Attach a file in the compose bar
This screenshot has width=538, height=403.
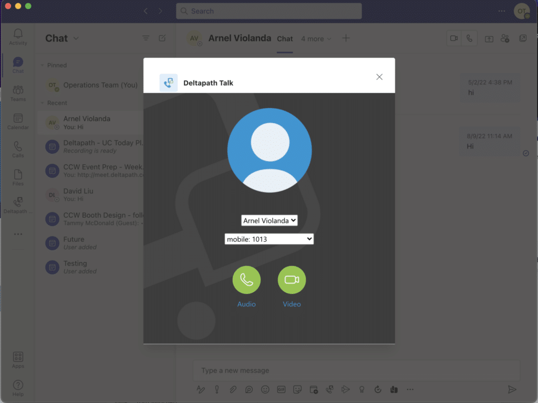(233, 389)
